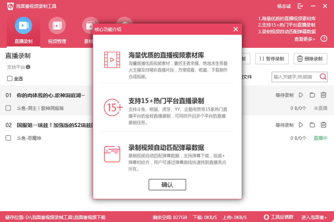Viewport: 334px width, 222px height.
Task: Click 剩余空间: 827GB in status bar
Action: [170, 217]
